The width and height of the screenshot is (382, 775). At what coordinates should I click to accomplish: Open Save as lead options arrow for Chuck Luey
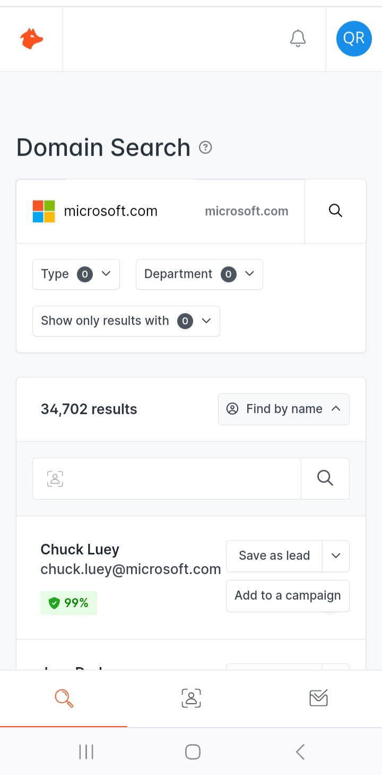click(x=336, y=556)
